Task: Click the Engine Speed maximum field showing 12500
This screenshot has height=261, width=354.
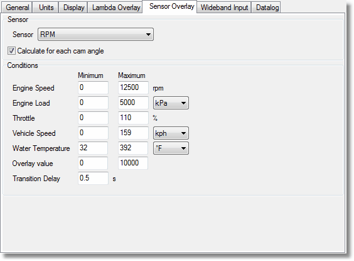Action: [133, 87]
